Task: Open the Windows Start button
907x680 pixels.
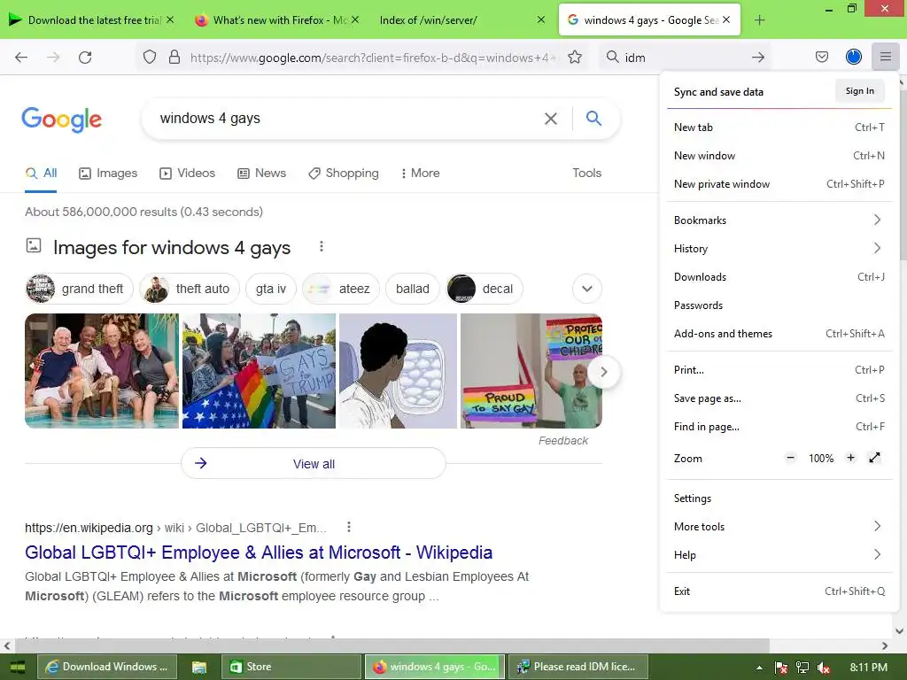Action: pyautogui.click(x=18, y=667)
